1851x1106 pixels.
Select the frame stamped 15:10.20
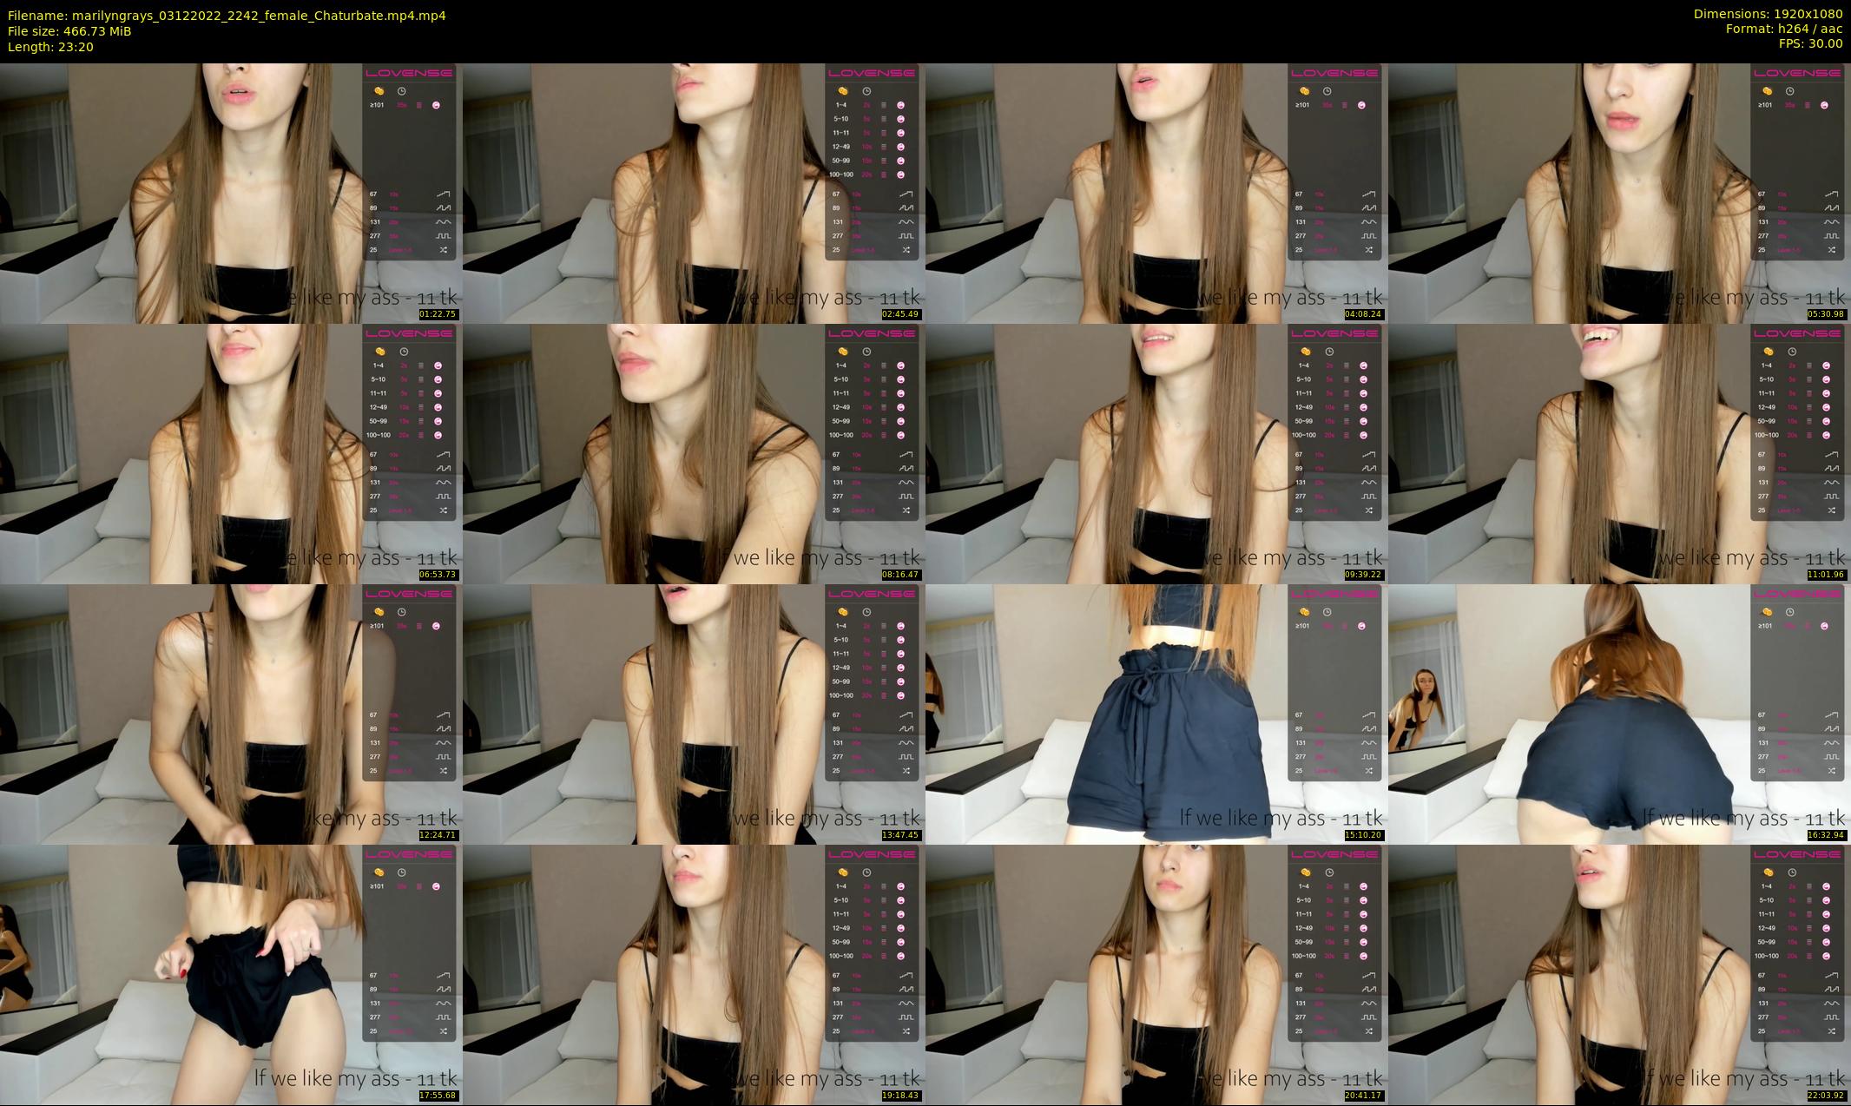click(1156, 714)
